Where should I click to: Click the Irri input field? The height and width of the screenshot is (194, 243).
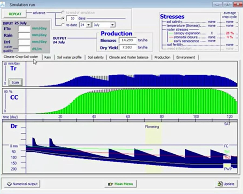coord(24,42)
